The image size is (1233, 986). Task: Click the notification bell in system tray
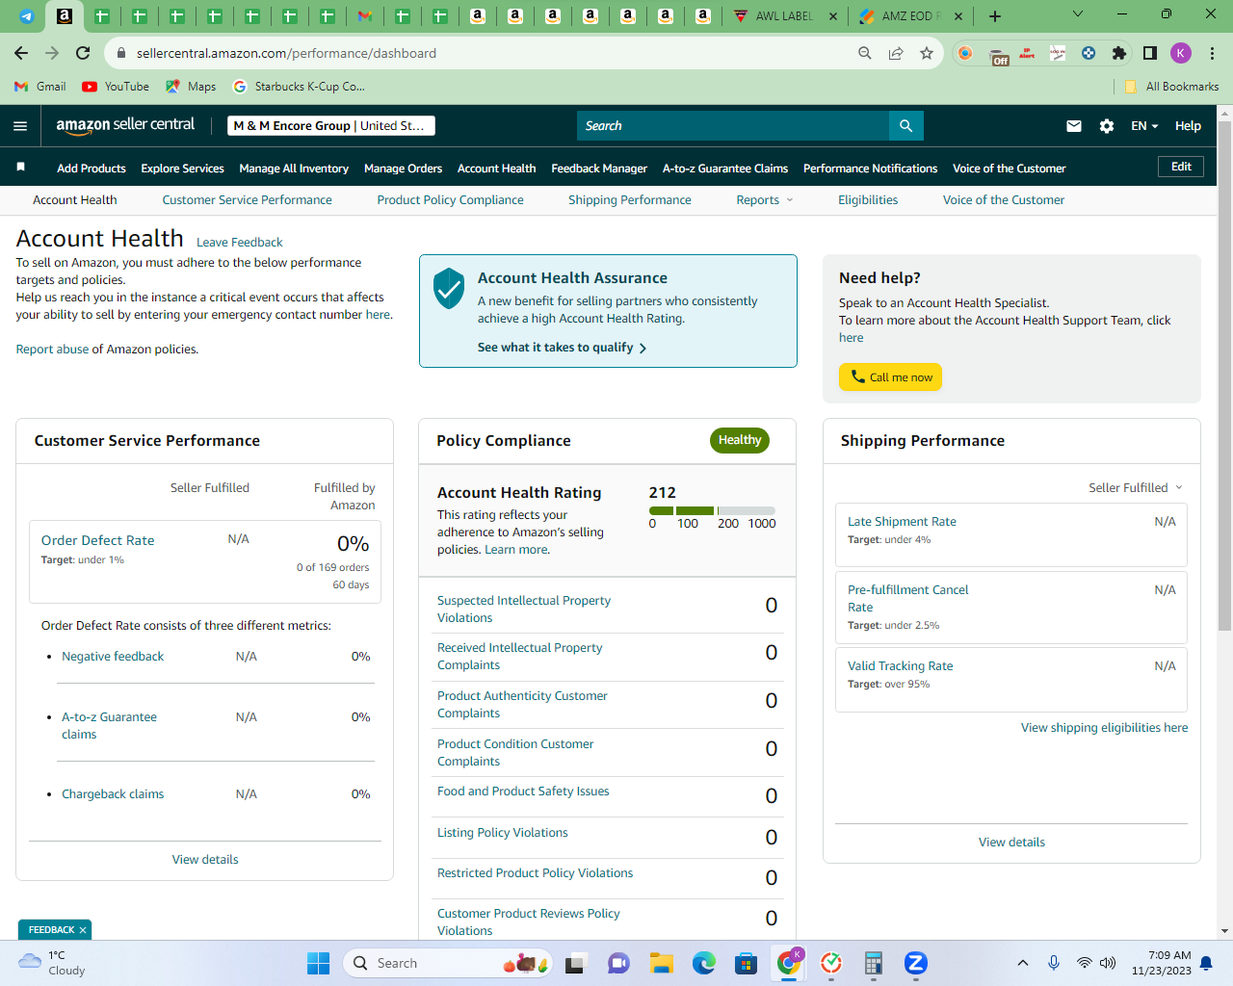click(1206, 963)
